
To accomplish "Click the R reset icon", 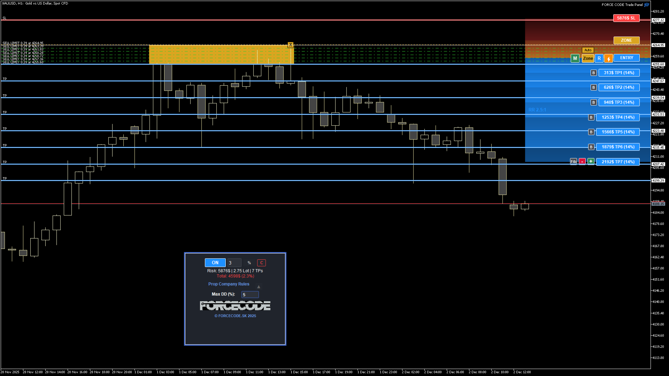I will [599, 58].
